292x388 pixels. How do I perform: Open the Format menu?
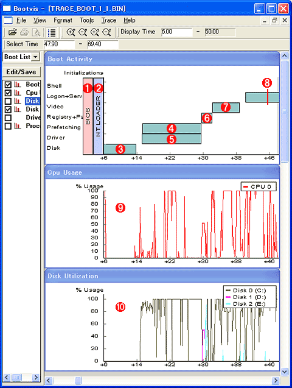tap(63, 20)
